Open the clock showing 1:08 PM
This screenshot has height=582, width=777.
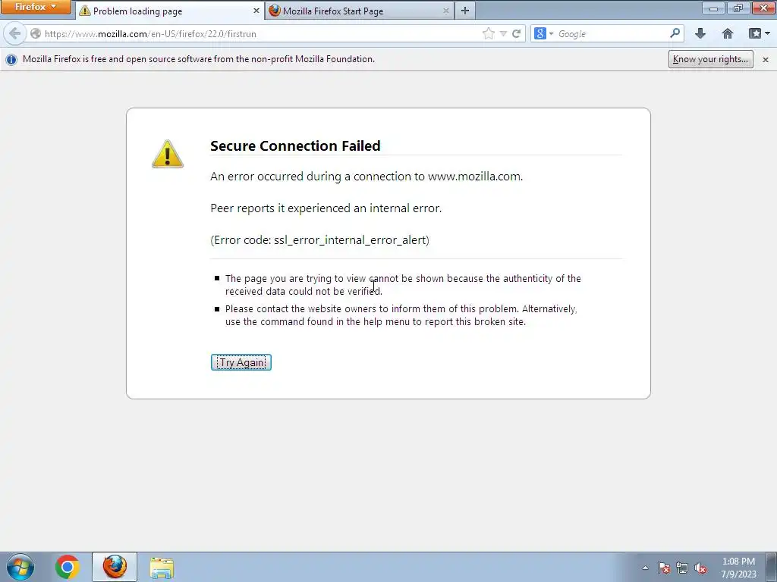click(738, 568)
